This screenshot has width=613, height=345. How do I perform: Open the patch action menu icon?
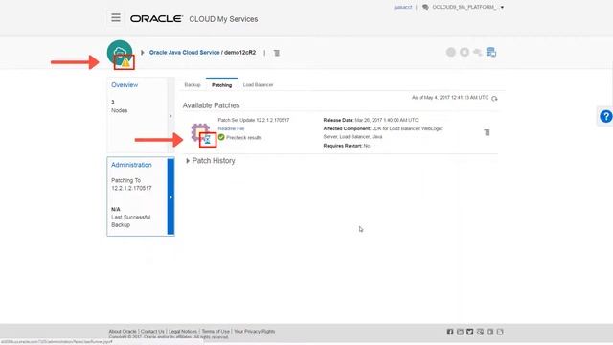[487, 132]
